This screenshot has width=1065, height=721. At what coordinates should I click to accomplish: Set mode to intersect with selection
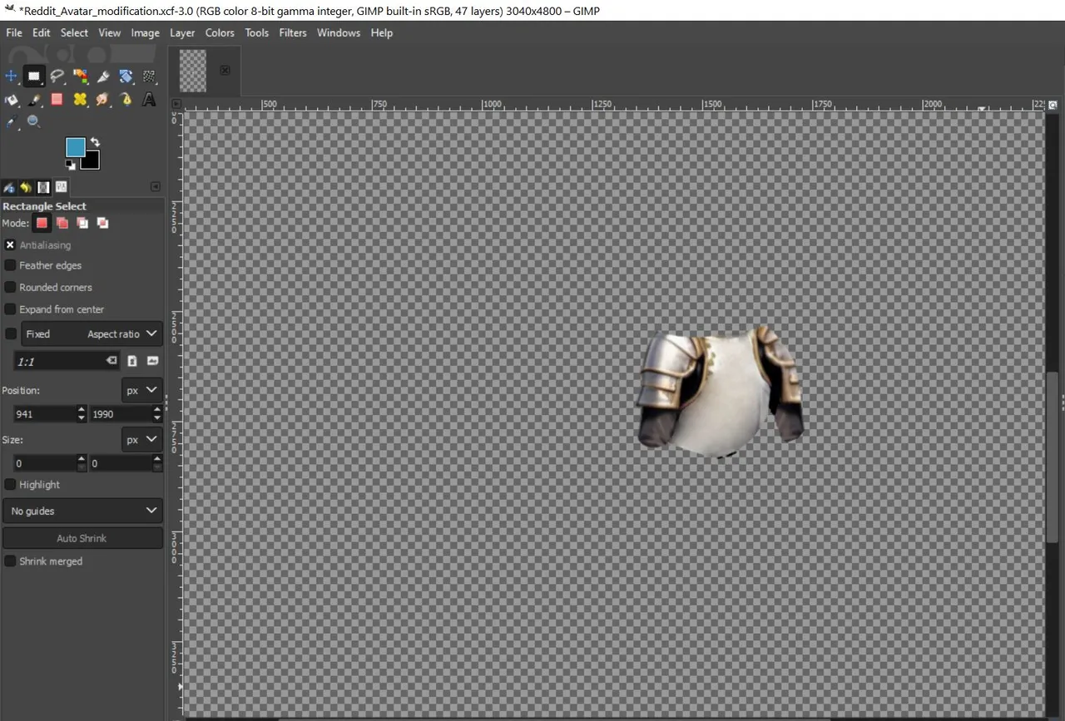pyautogui.click(x=102, y=223)
